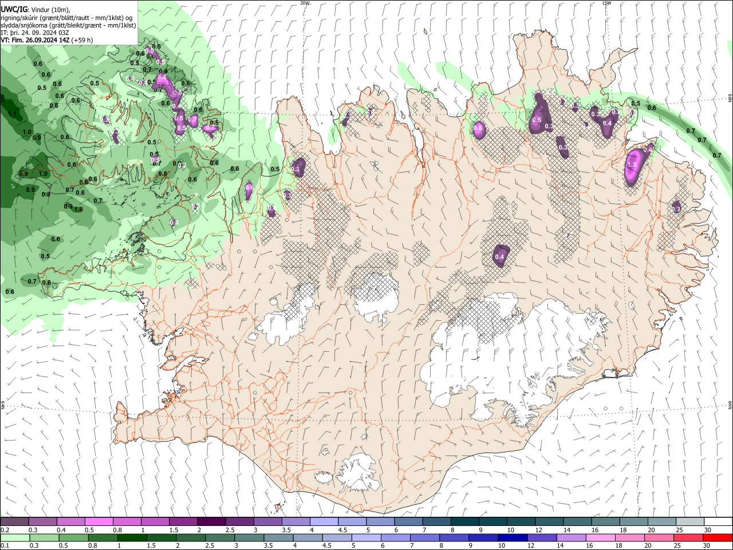Select the 3–3.5 grey-green lower legend swatch
Screen dimensions: 733x550
(249, 538)
